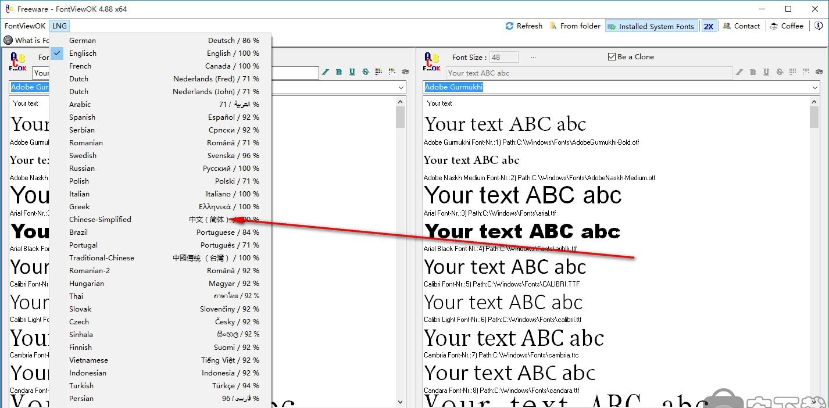Image resolution: width=829 pixels, height=408 pixels.
Task: Toggle underline in the left font pane
Action: tap(352, 72)
